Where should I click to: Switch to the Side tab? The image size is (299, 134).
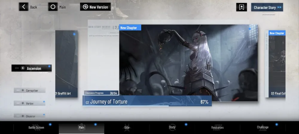click(x=127, y=127)
